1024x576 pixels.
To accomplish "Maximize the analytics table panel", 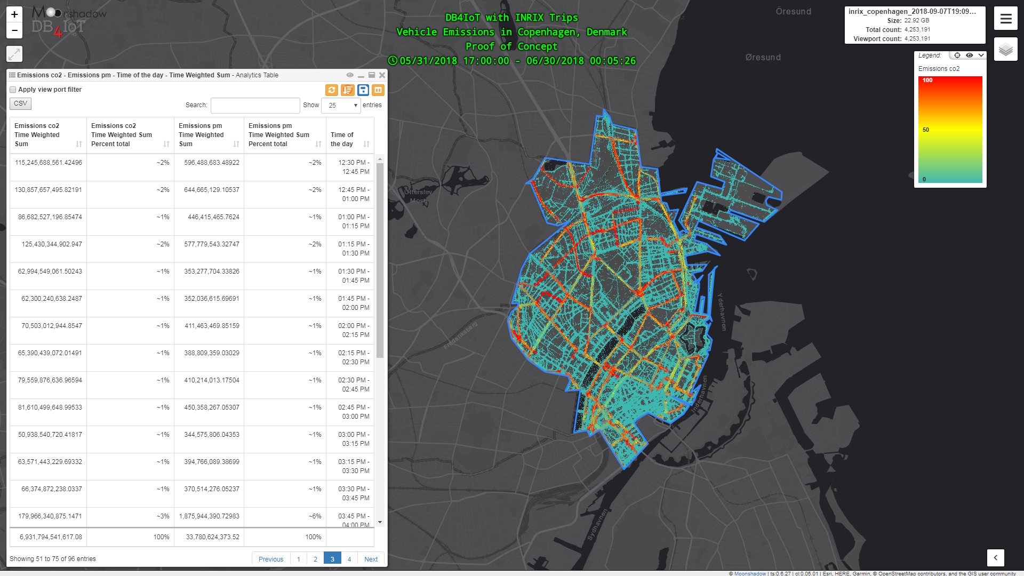I will (372, 75).
